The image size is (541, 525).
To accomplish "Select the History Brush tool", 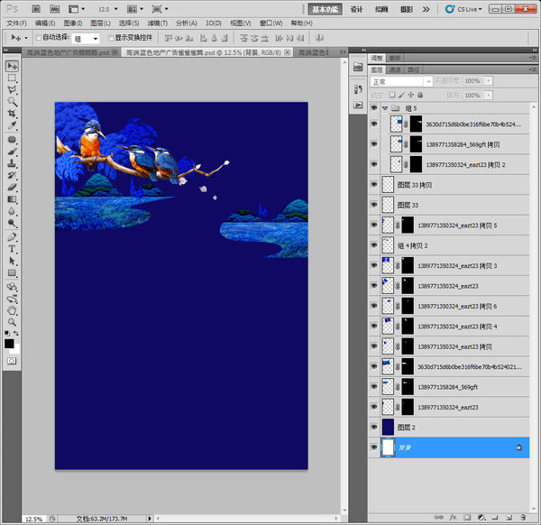I will tap(12, 175).
